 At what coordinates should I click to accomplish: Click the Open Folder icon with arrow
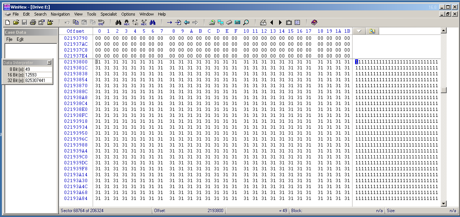[x=50, y=22]
